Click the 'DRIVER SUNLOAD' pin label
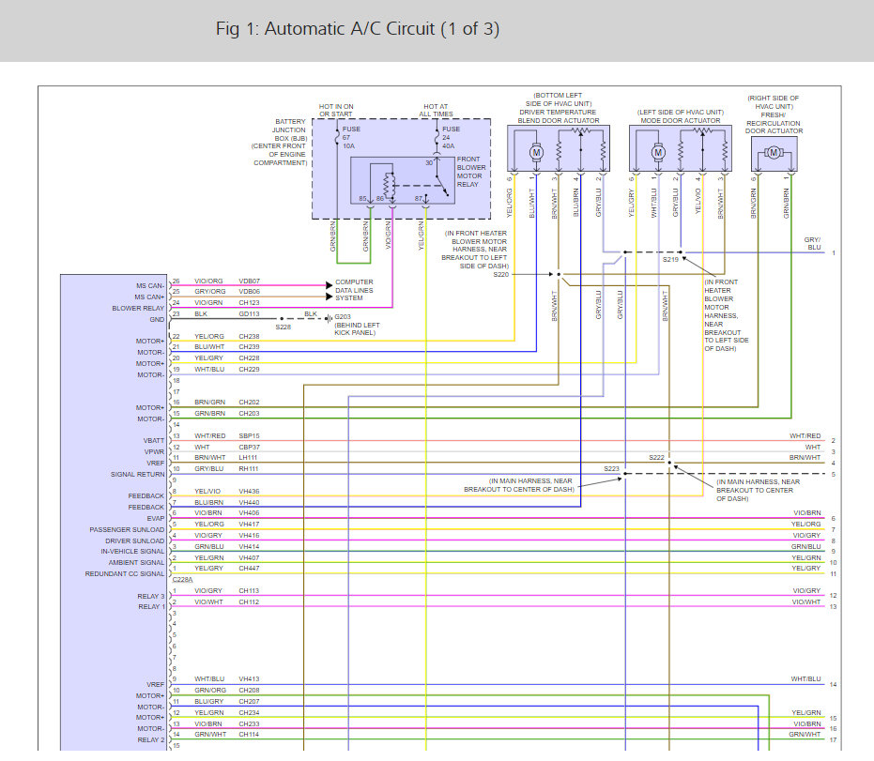 pyautogui.click(x=135, y=540)
